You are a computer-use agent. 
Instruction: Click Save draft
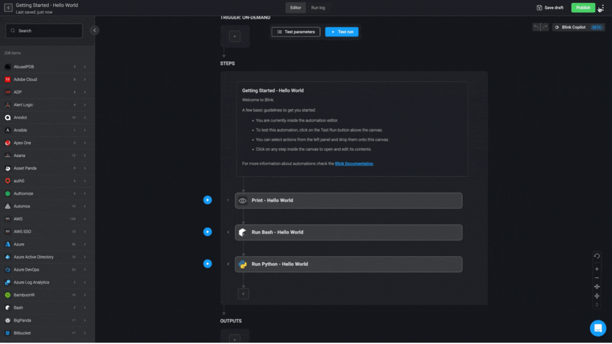[x=550, y=7]
